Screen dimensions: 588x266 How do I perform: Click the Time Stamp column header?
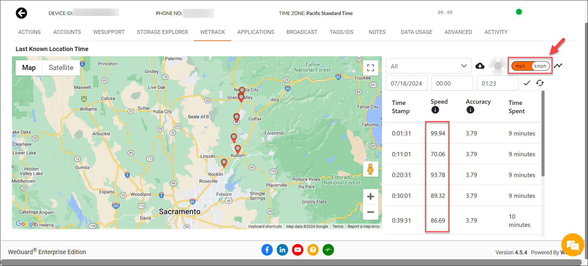point(400,107)
